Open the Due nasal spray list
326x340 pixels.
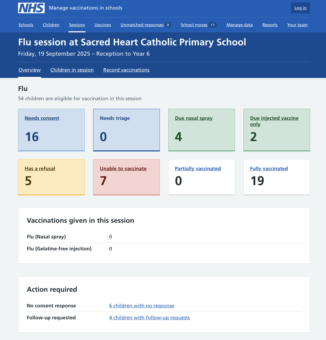click(x=194, y=118)
